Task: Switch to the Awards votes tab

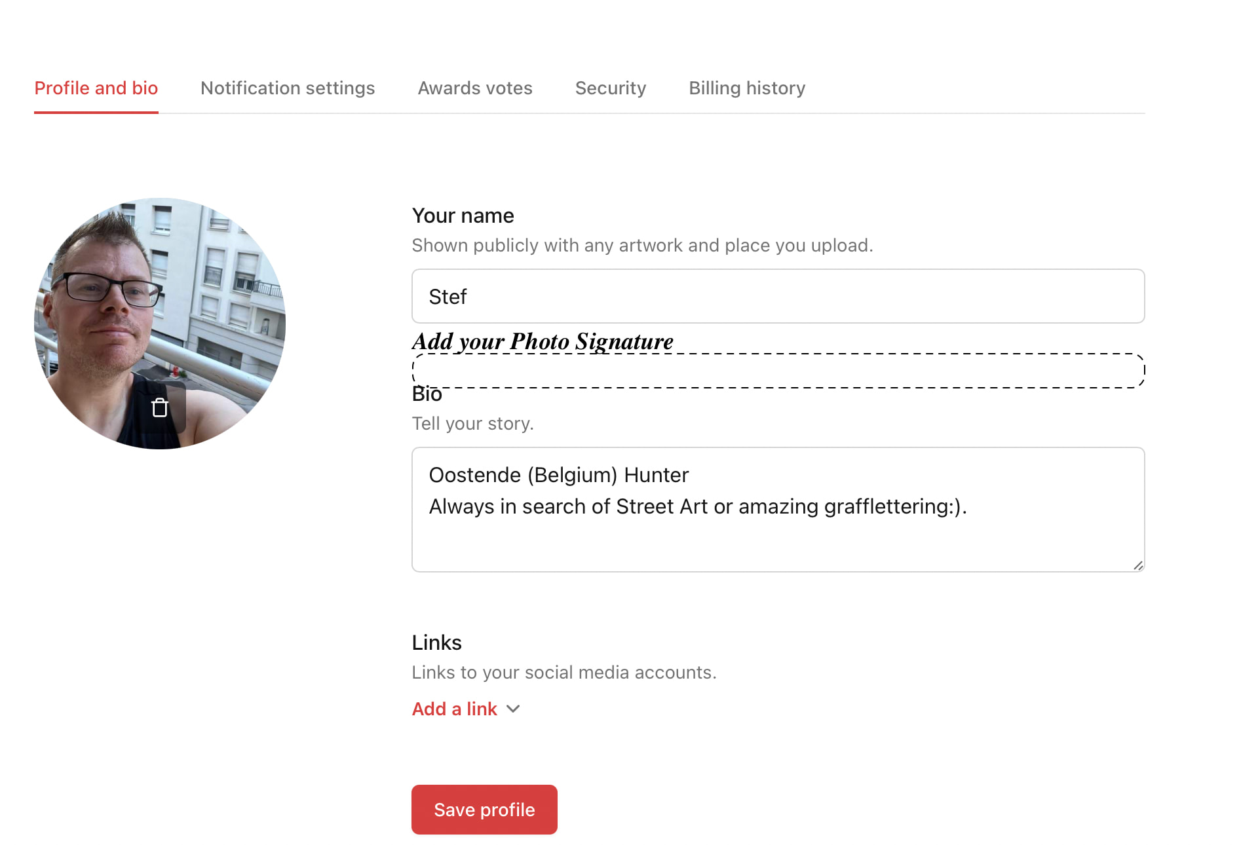Action: tap(475, 88)
